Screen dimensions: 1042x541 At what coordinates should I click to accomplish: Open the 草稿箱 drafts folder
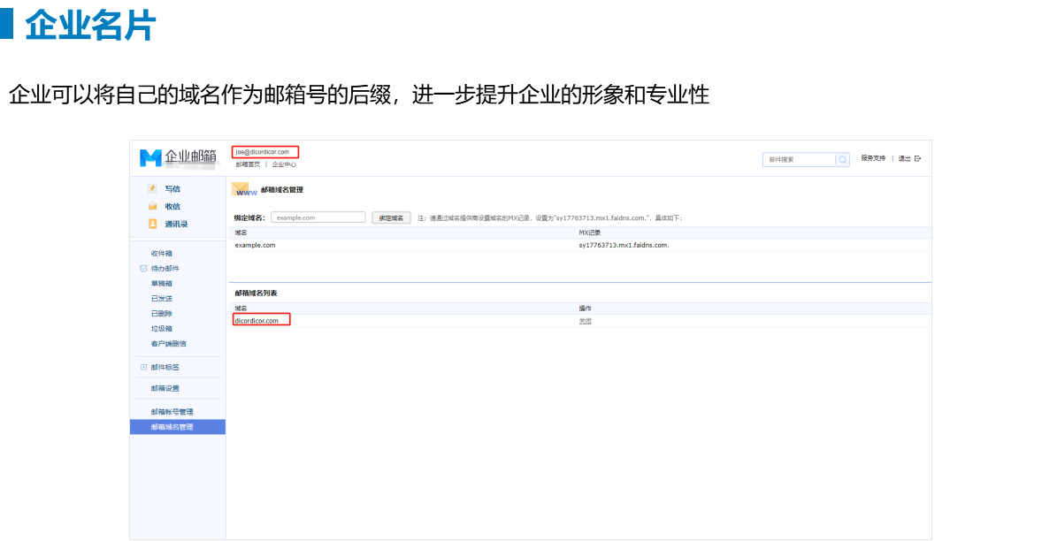(161, 284)
